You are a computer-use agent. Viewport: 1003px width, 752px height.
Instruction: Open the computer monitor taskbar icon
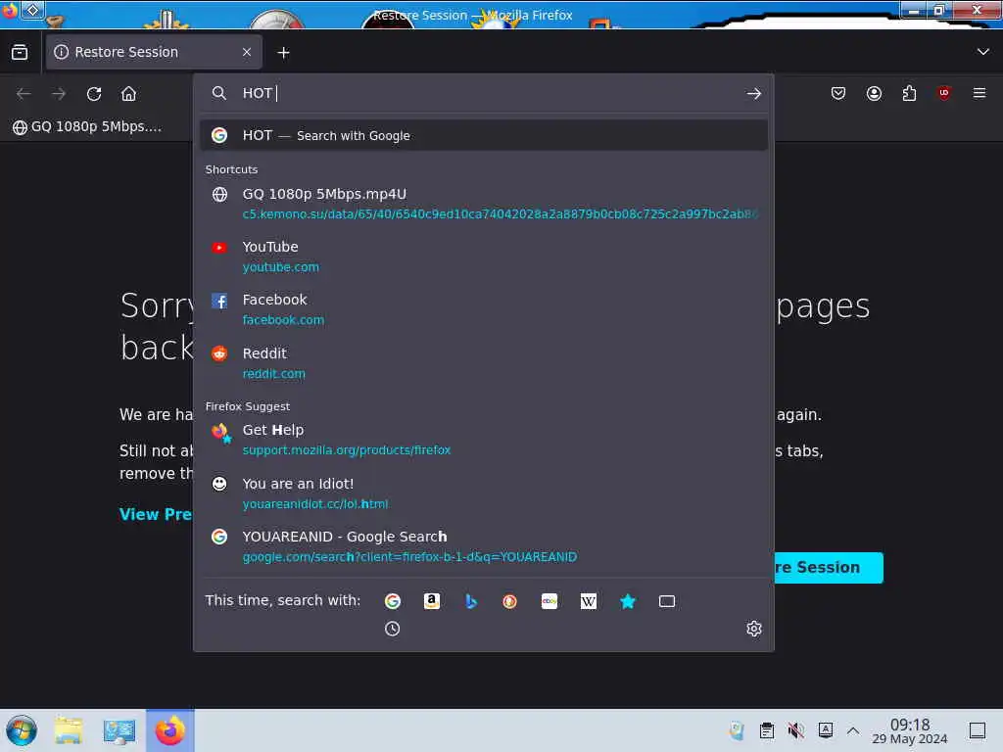click(119, 730)
